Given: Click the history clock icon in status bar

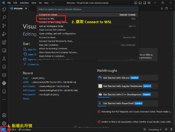Looking at the screenshot, I should [145, 129].
